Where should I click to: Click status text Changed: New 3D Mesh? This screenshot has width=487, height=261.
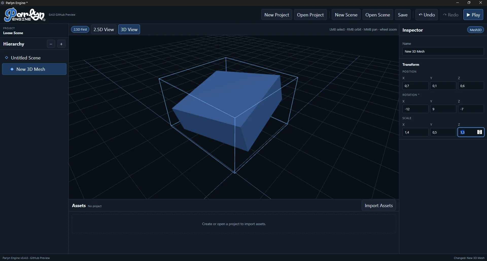[469, 258]
